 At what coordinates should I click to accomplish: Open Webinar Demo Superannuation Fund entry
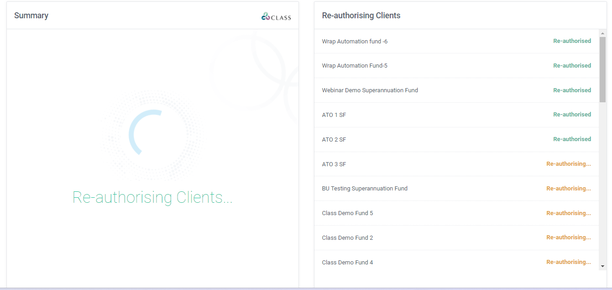370,90
